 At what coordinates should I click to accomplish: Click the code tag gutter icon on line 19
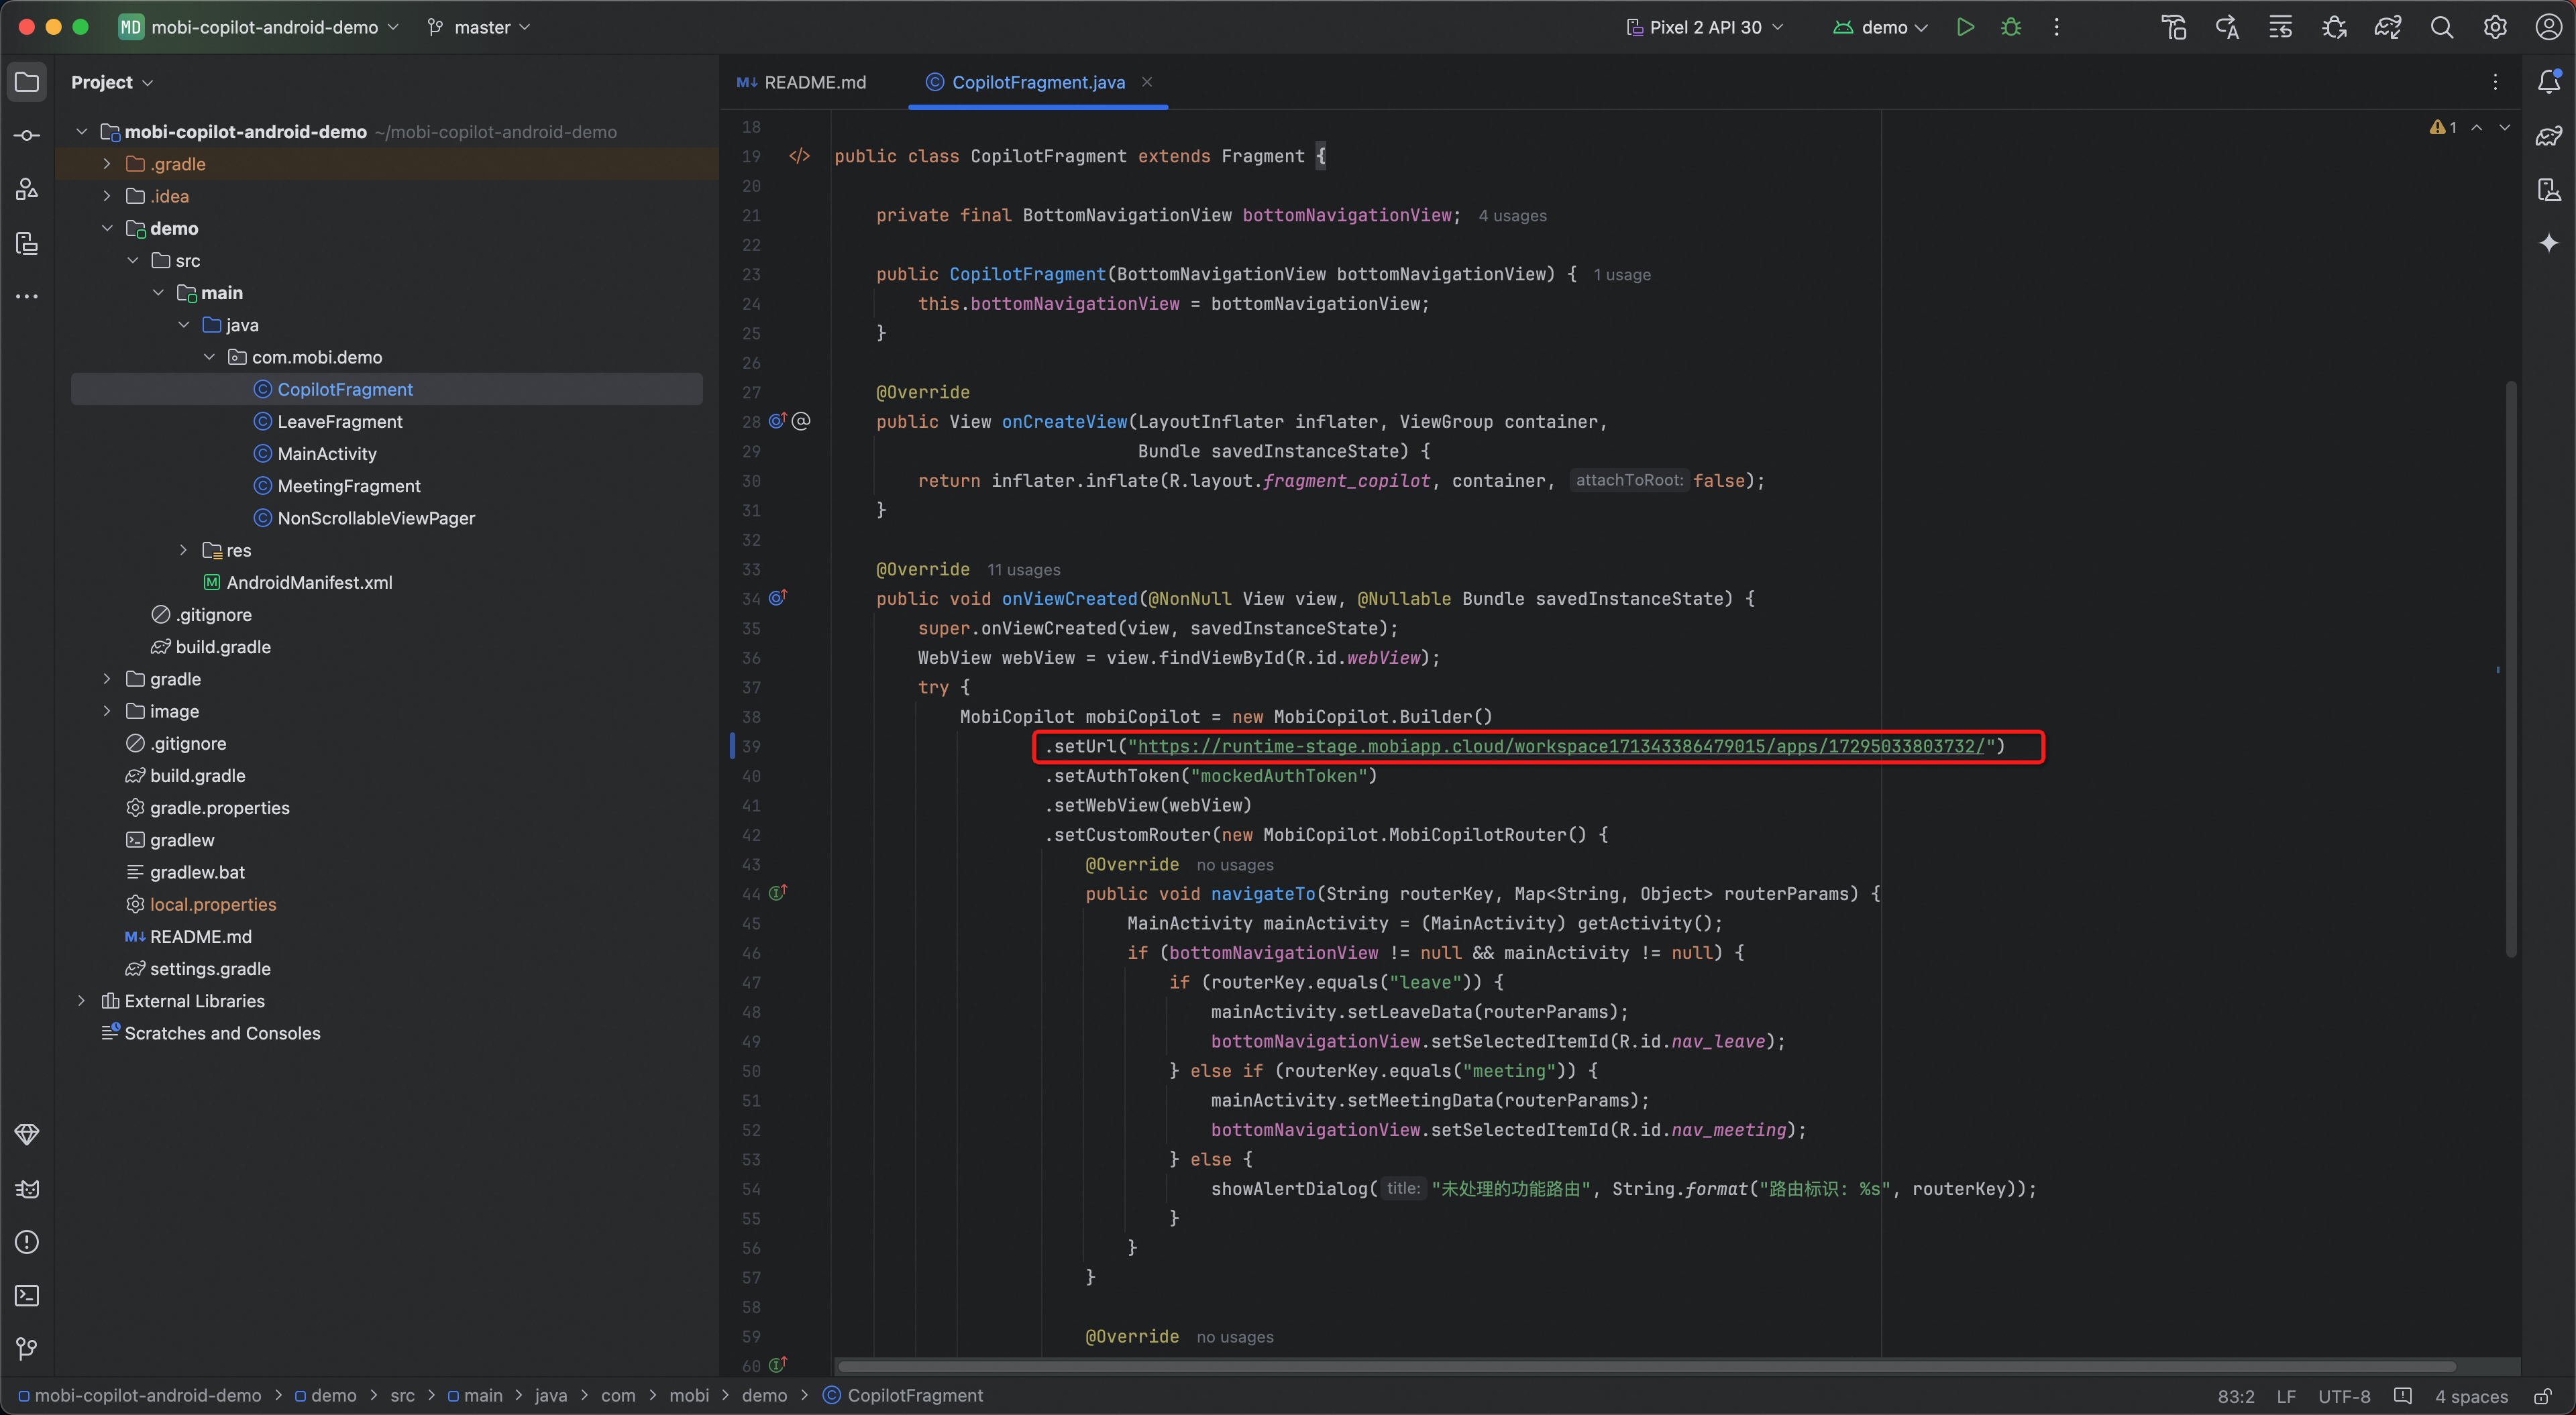800,156
